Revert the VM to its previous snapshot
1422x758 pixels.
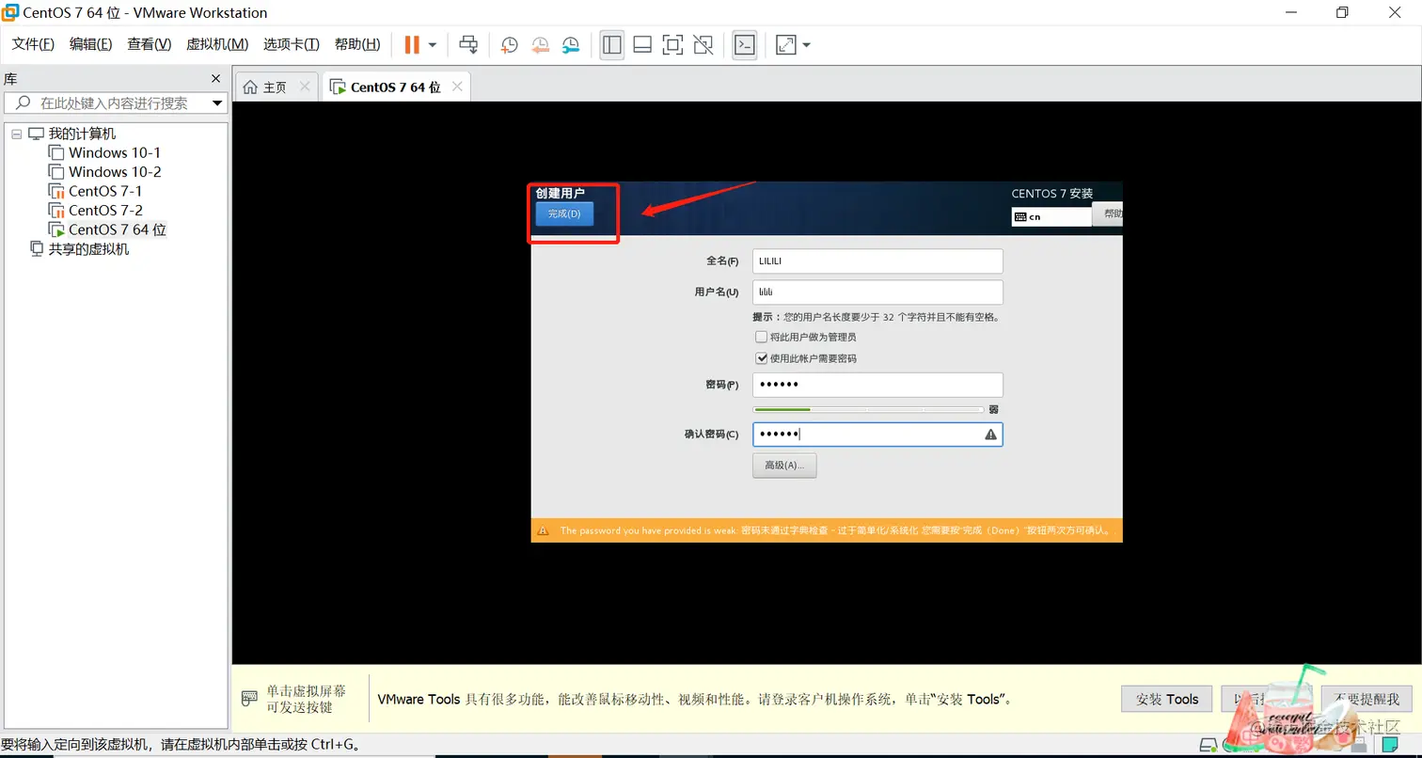click(x=540, y=44)
